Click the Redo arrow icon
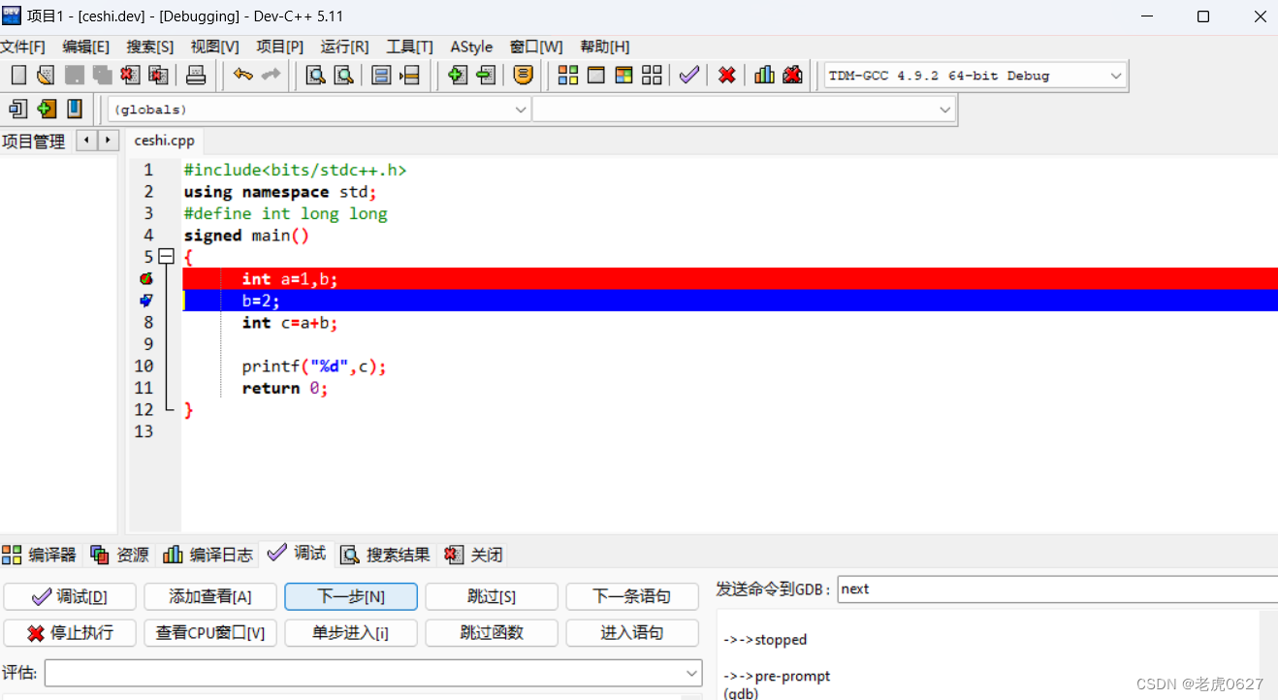The width and height of the screenshot is (1278, 700). [x=272, y=75]
